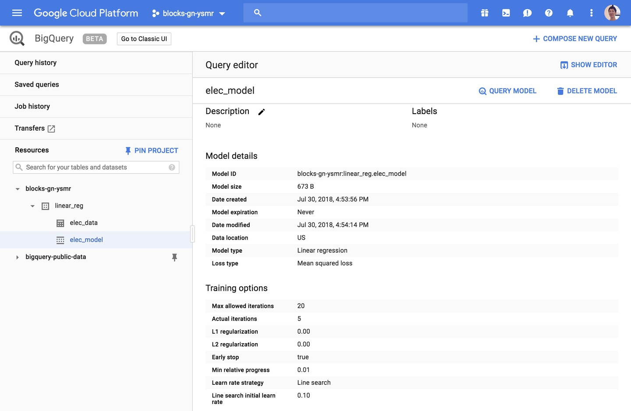Viewport: 631px width, 411px height.
Task: Click the magnifier icon in resource search box
Action: 19,167
